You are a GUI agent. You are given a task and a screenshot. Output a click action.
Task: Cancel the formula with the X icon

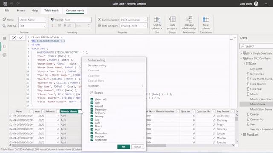click(x=14, y=37)
